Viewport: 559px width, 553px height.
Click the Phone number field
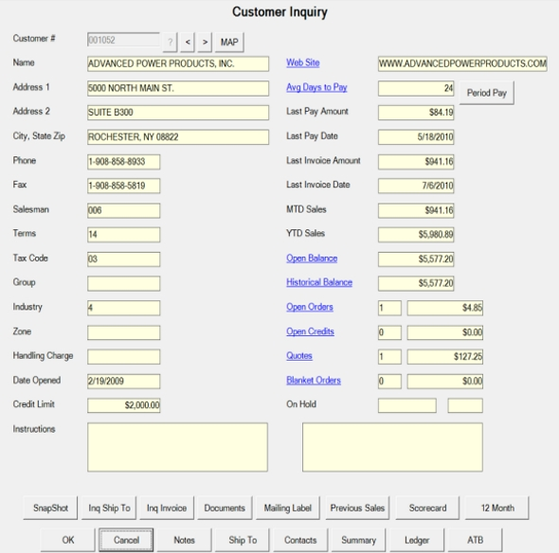click(124, 162)
